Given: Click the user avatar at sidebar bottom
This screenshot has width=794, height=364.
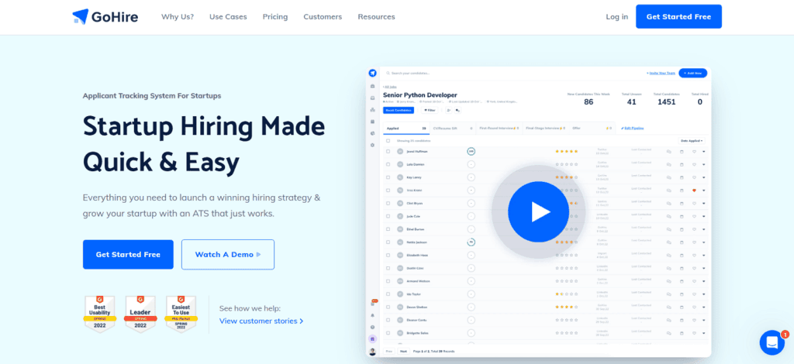Looking at the screenshot, I should pyautogui.click(x=373, y=351).
